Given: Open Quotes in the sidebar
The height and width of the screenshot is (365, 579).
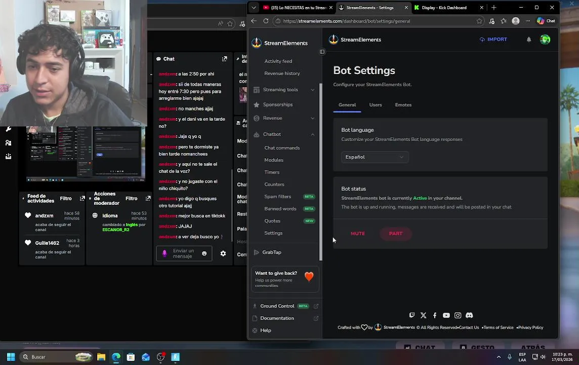Looking at the screenshot, I should pyautogui.click(x=272, y=221).
